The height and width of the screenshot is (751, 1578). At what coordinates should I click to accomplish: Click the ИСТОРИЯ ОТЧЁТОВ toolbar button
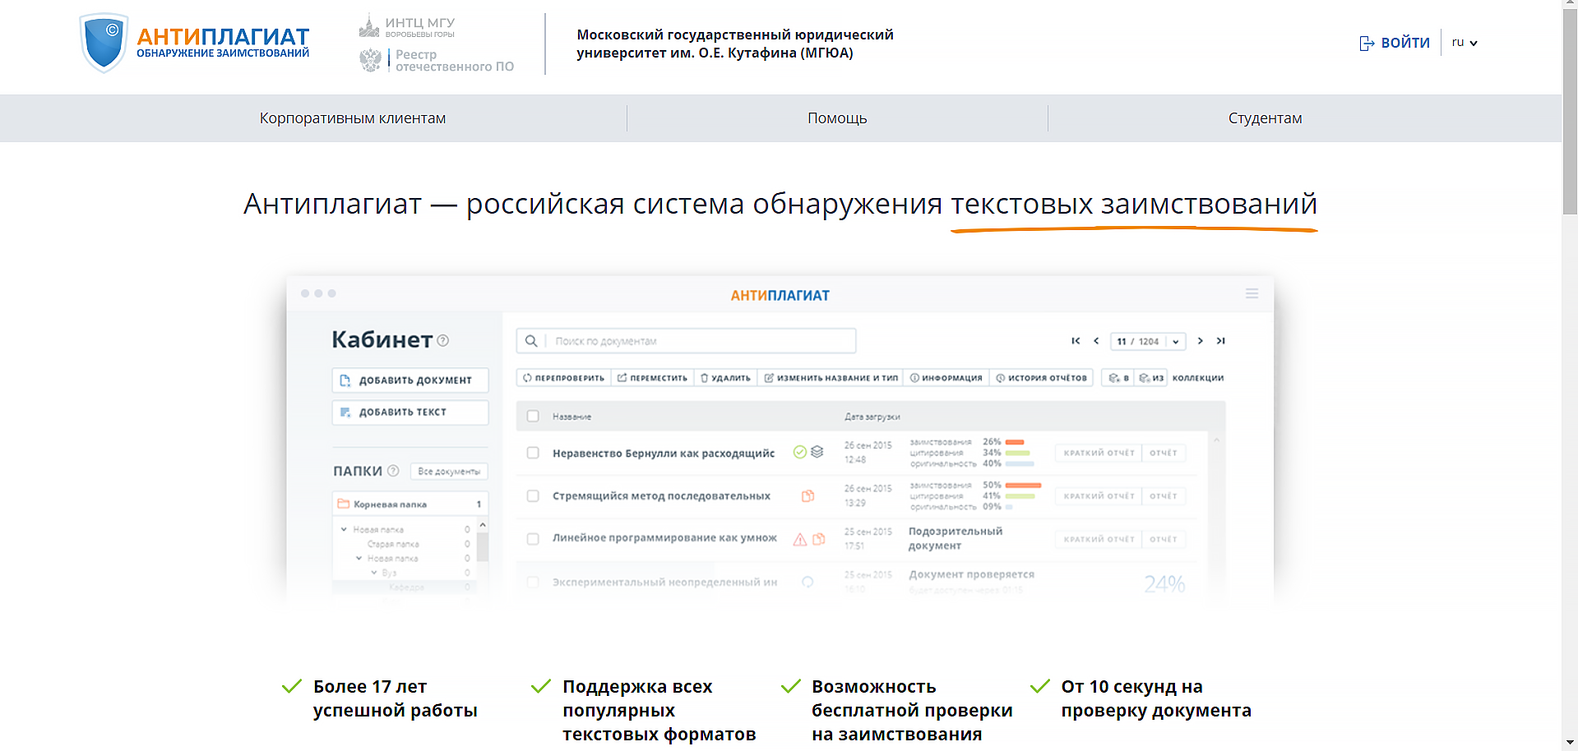[x=1041, y=378]
